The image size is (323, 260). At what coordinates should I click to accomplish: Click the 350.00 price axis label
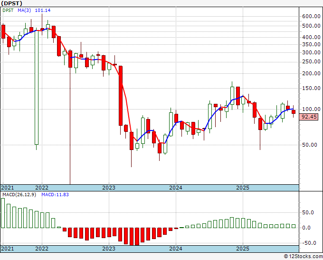pos(311,44)
